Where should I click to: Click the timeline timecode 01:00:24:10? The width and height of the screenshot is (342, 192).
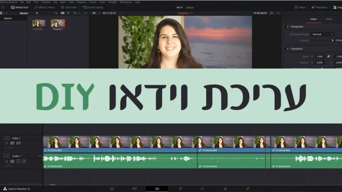pyautogui.click(x=260, y=13)
